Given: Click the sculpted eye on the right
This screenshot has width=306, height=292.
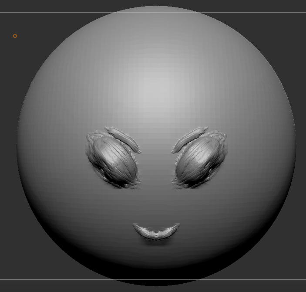Looking at the screenshot, I should point(199,159).
